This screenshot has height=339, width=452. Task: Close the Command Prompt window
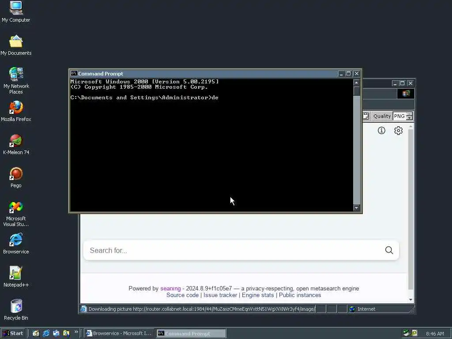coord(357,74)
